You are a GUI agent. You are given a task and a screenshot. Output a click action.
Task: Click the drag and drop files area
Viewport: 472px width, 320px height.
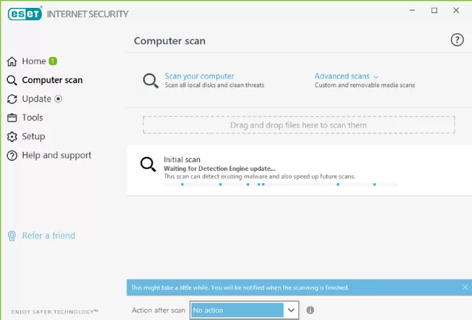click(299, 125)
